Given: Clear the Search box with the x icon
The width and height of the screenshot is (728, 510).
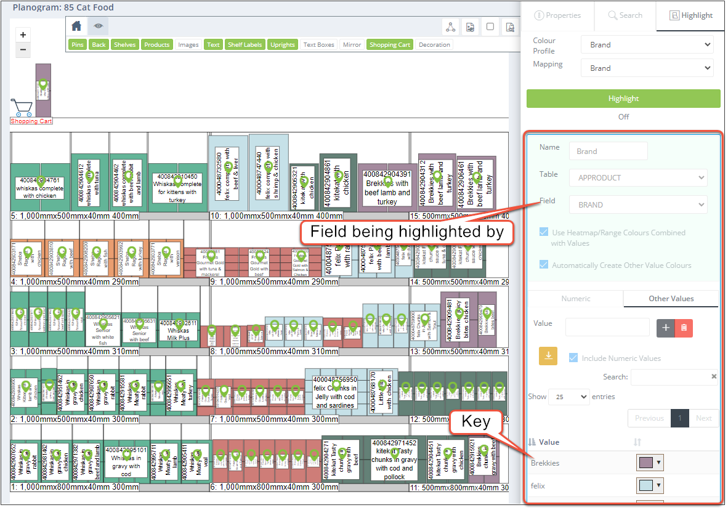Looking at the screenshot, I should point(714,377).
